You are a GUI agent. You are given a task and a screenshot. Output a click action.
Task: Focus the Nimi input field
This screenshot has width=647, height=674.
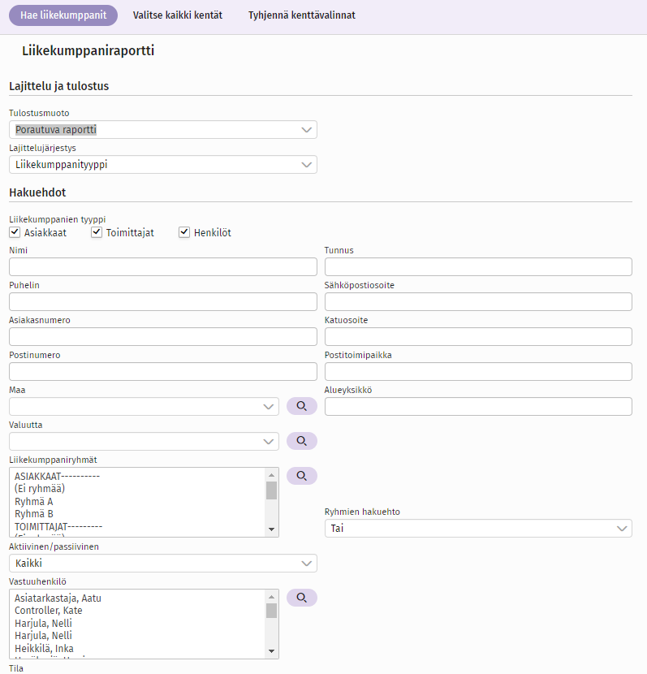click(x=163, y=266)
